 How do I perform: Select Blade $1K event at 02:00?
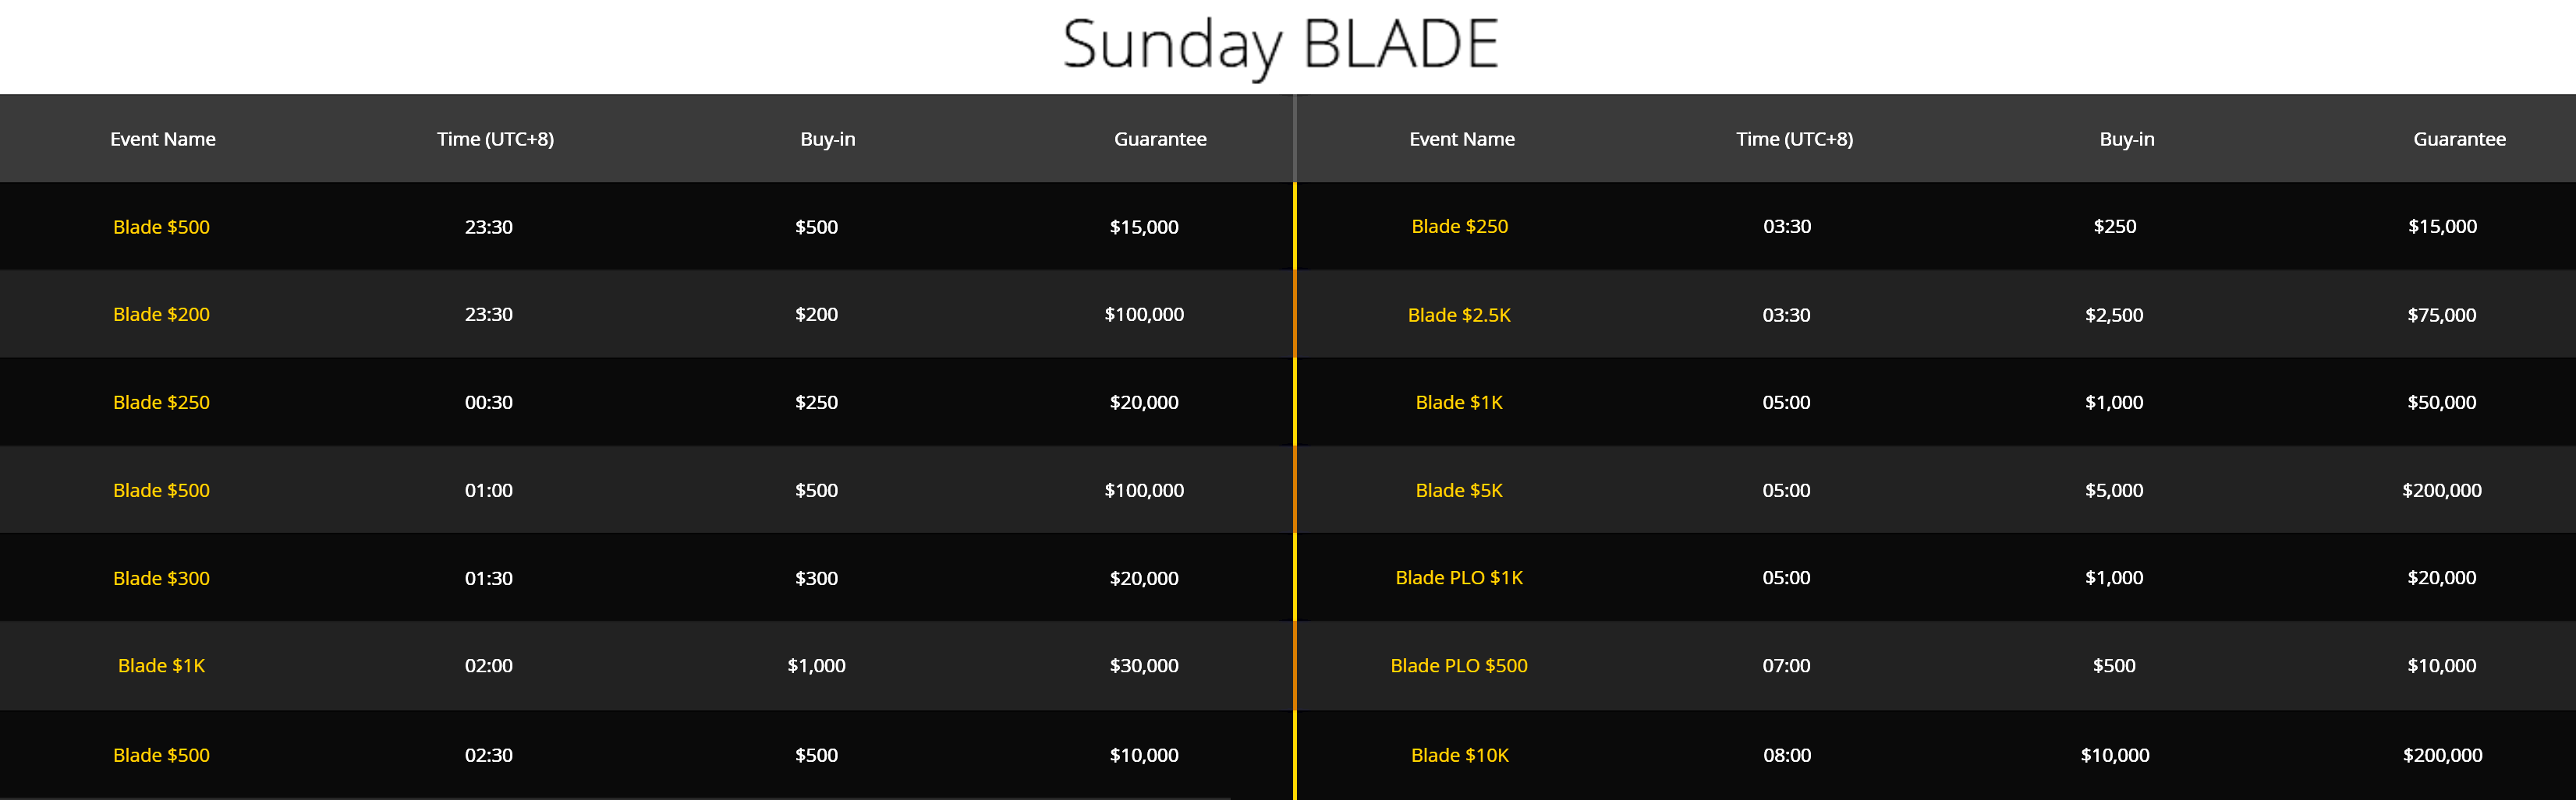pyautogui.click(x=161, y=666)
